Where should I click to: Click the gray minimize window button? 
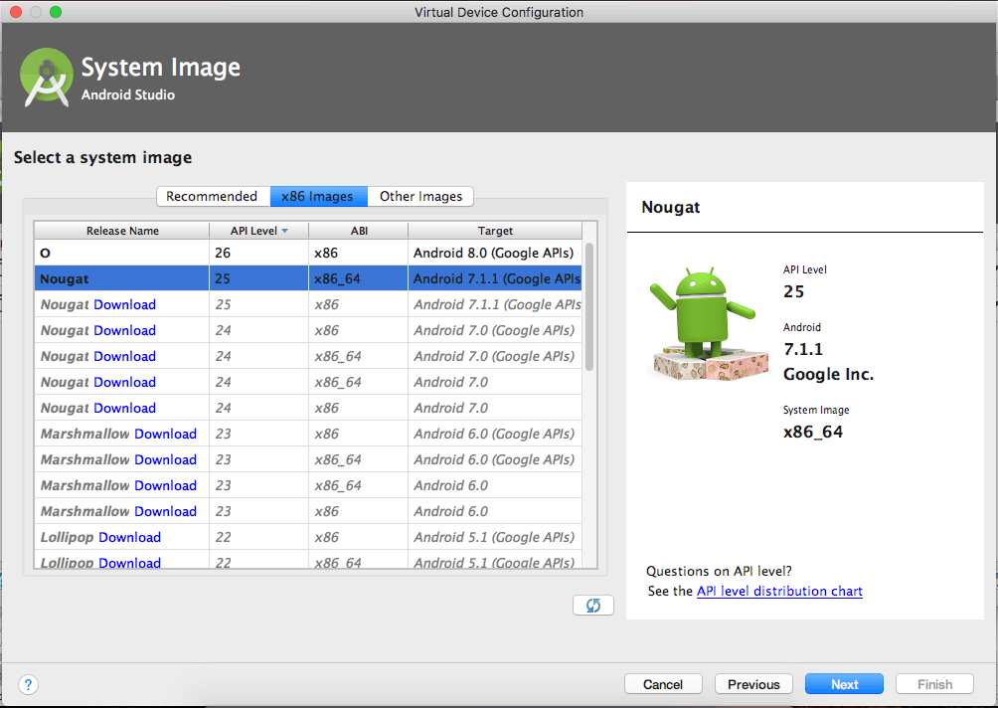click(36, 12)
